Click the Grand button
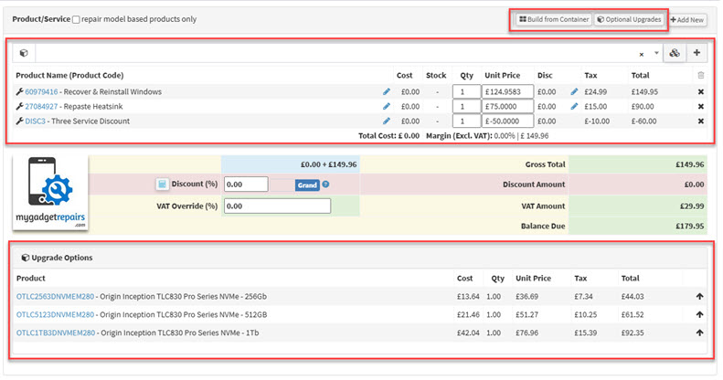 click(307, 185)
